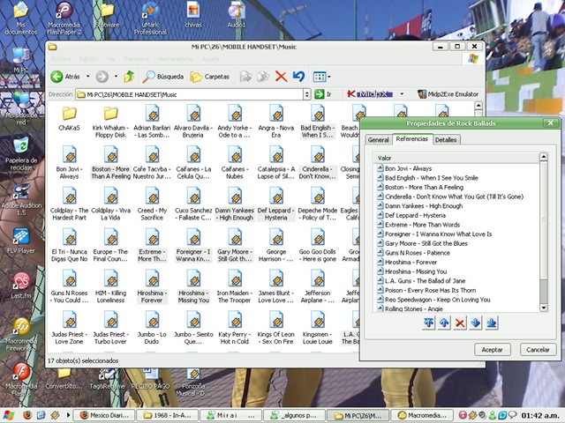The width and height of the screenshot is (565, 423).
Task: Click the Valor column header
Action: click(x=456, y=158)
